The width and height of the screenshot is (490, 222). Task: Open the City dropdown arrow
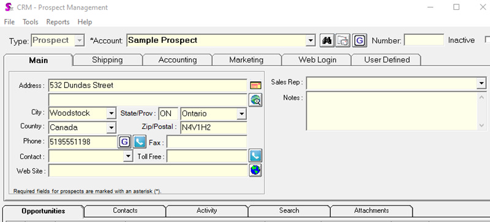pyautogui.click(x=111, y=113)
